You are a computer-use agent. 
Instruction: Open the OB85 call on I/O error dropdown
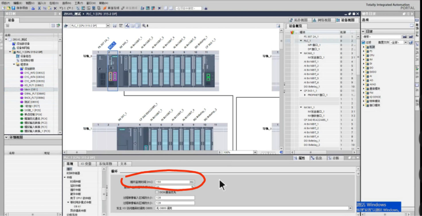[350, 208]
